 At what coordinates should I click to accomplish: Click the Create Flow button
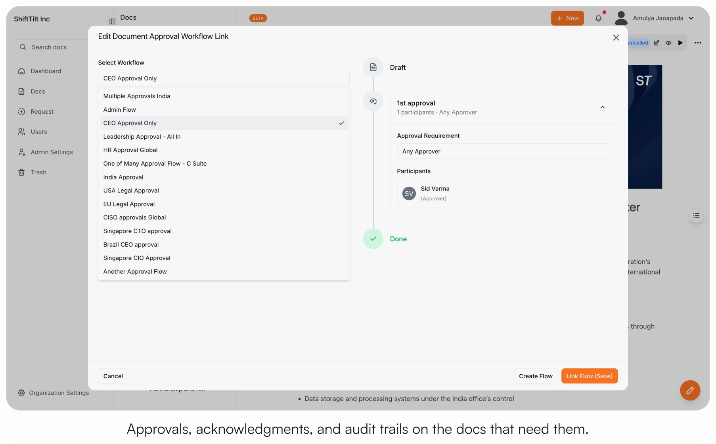(x=536, y=376)
